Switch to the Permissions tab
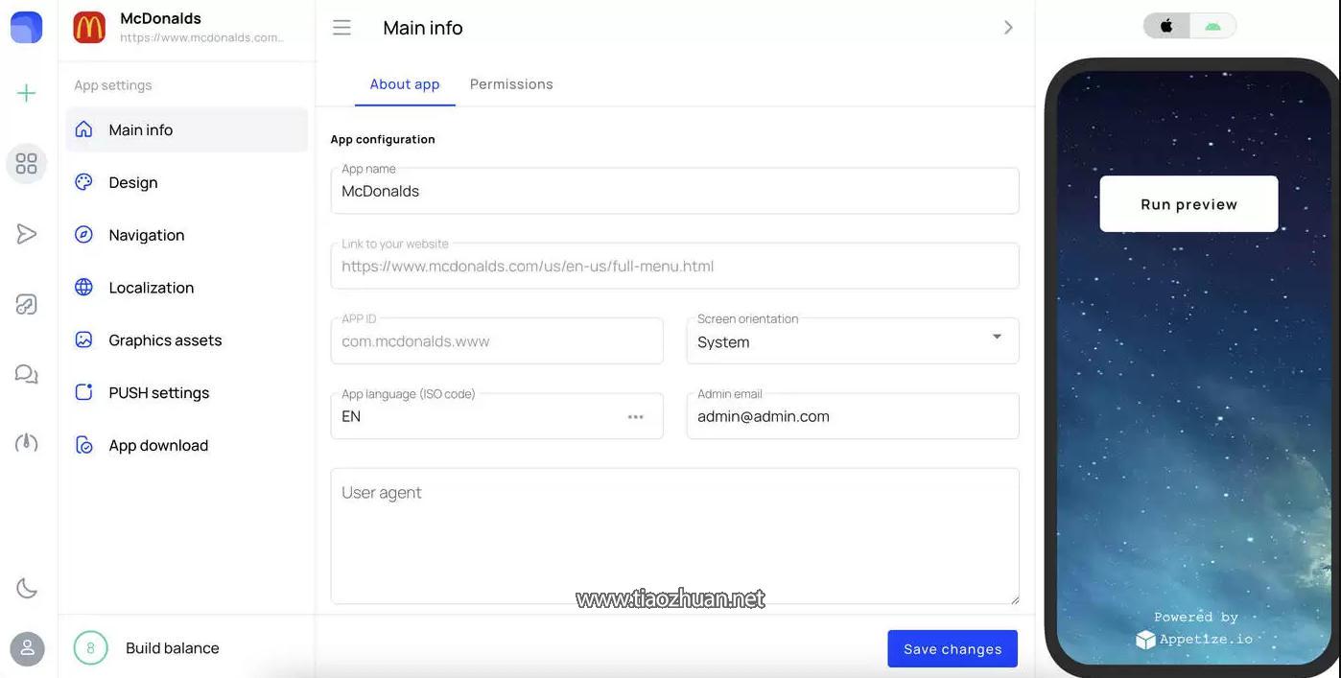The image size is (1341, 678). point(511,84)
